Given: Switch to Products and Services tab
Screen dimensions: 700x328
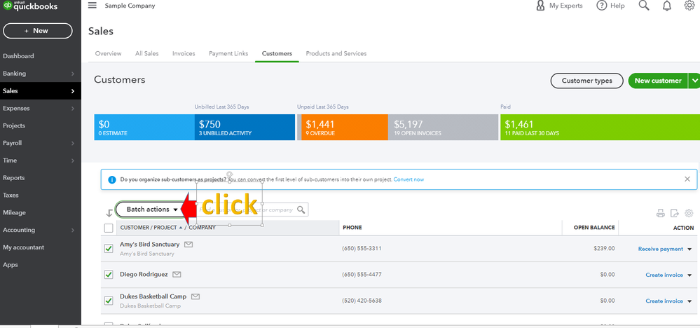Looking at the screenshot, I should [x=336, y=53].
